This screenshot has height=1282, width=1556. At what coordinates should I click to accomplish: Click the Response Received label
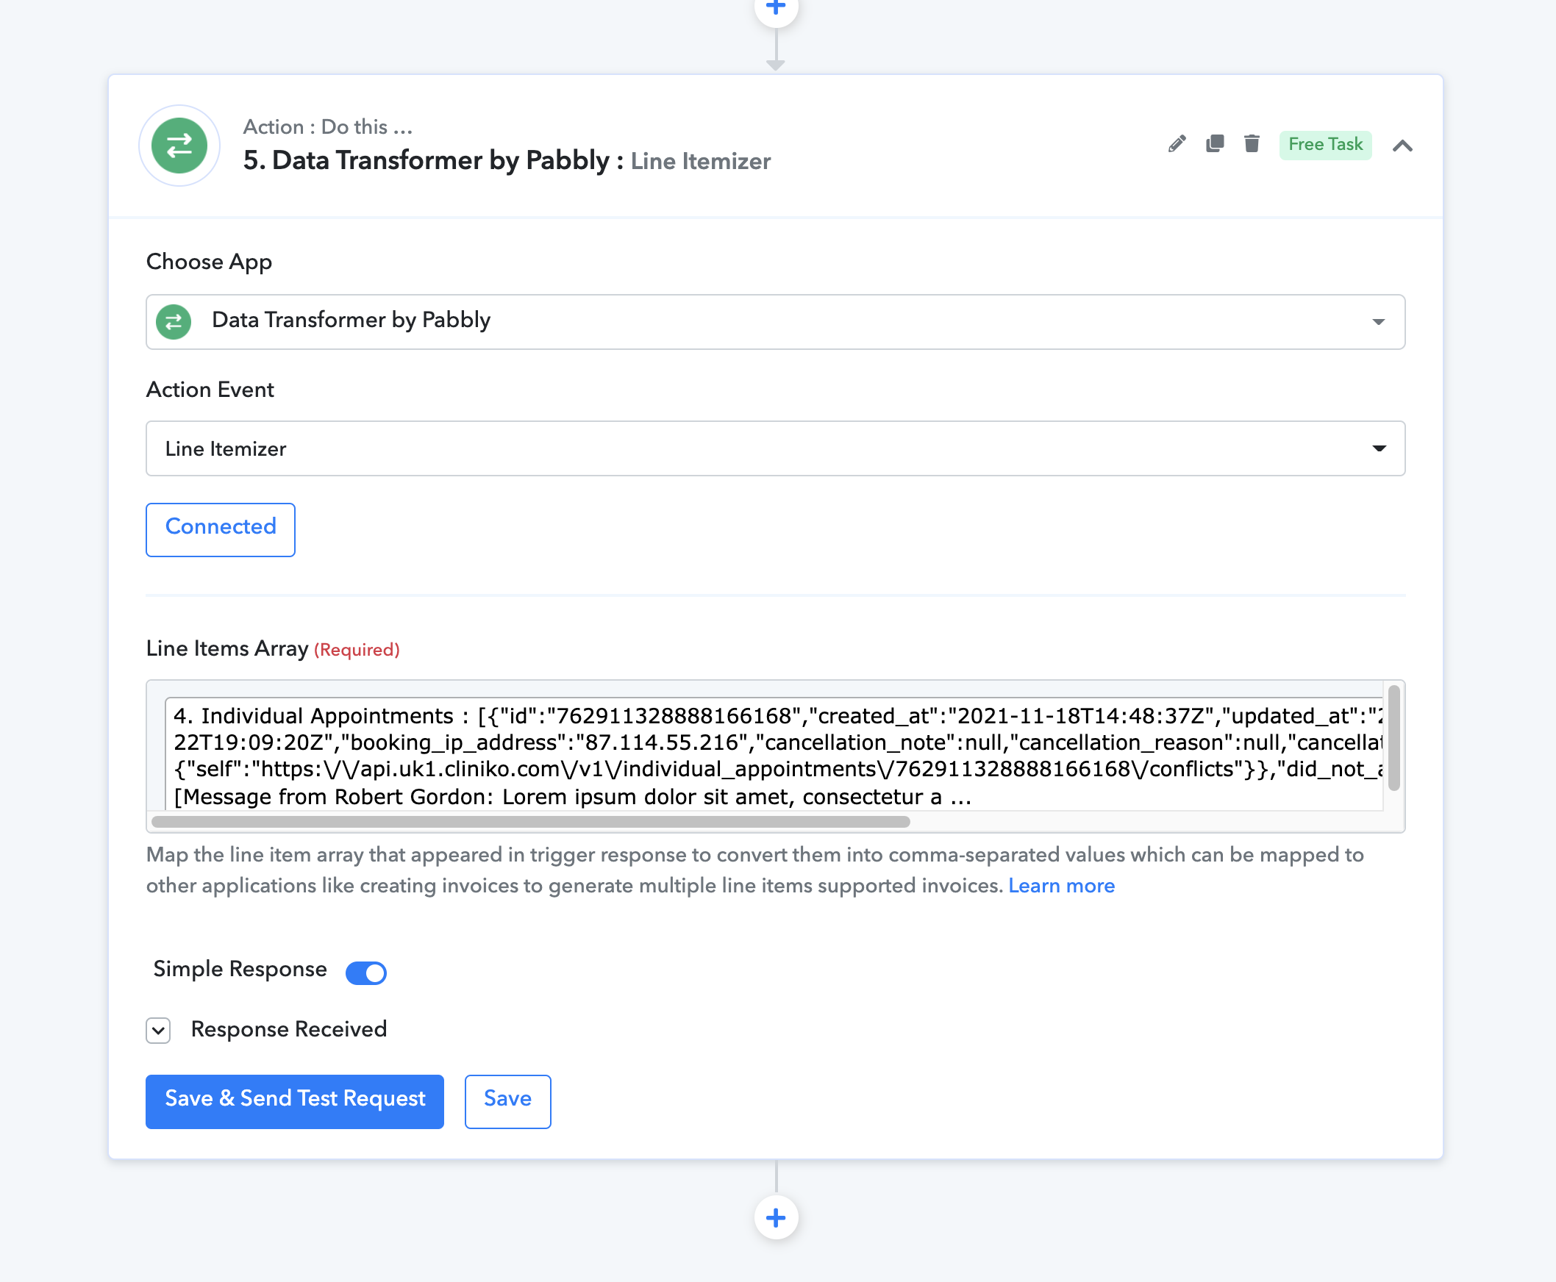289,1029
